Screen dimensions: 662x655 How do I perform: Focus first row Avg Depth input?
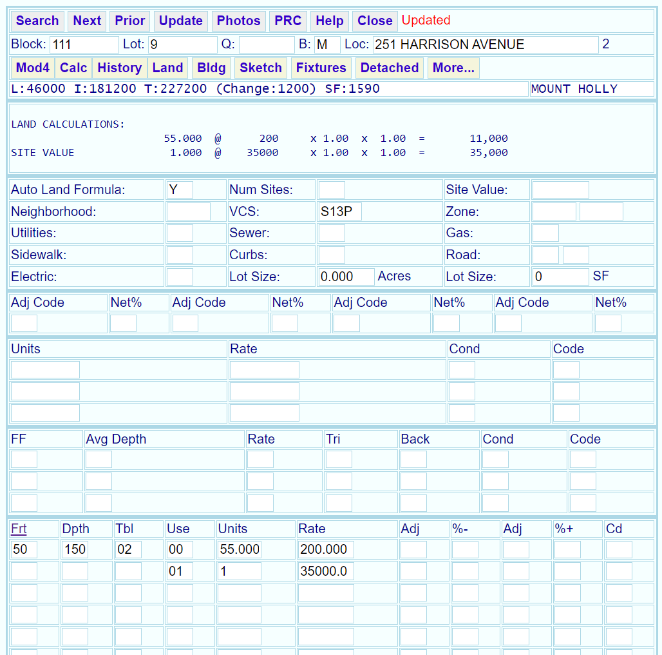click(99, 460)
